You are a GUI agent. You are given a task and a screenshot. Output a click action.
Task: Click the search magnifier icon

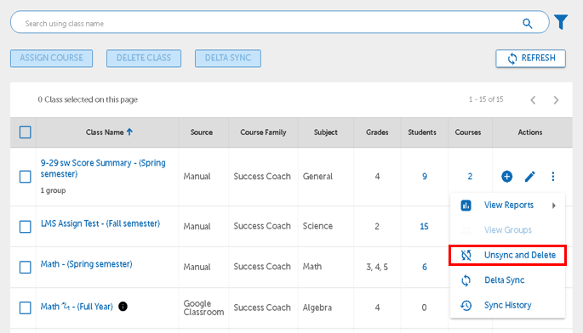(527, 24)
